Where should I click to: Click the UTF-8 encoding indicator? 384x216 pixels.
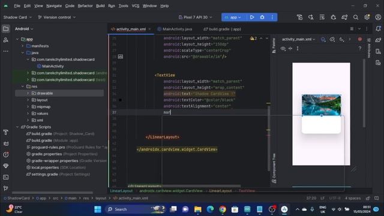[335, 198]
